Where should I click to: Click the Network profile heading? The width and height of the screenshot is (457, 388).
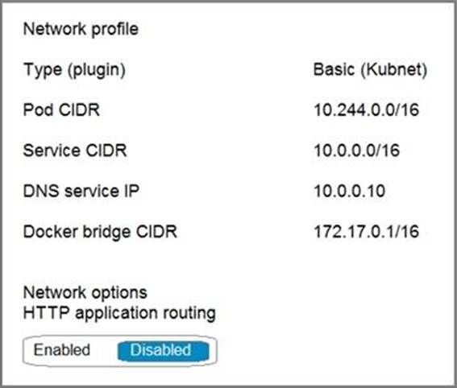pos(81,30)
